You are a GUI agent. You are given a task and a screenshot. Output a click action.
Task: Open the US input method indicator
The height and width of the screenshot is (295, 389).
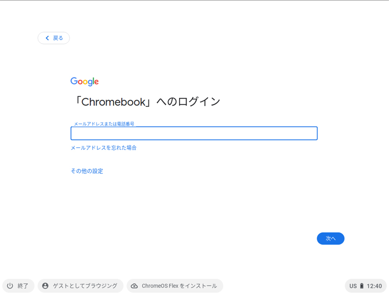353,286
